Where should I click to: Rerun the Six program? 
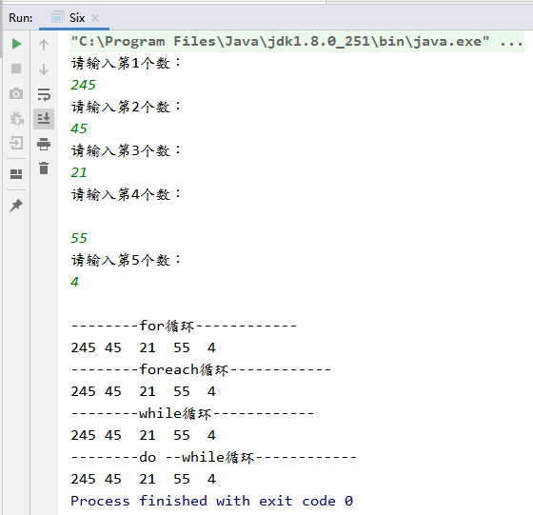(x=16, y=44)
